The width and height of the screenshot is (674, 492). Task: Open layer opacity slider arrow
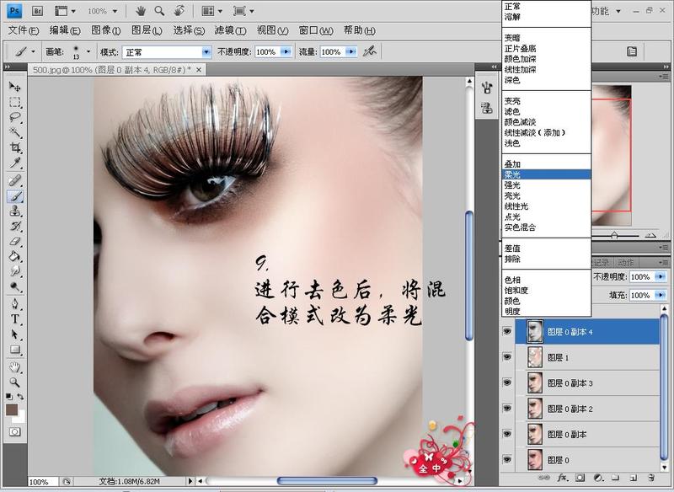pos(661,276)
